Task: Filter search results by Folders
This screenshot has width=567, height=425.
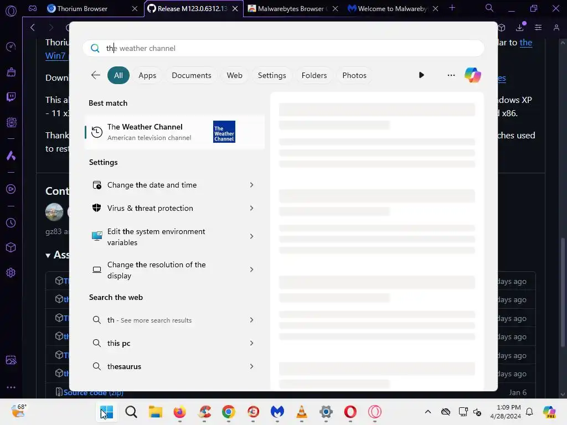Action: (x=314, y=75)
